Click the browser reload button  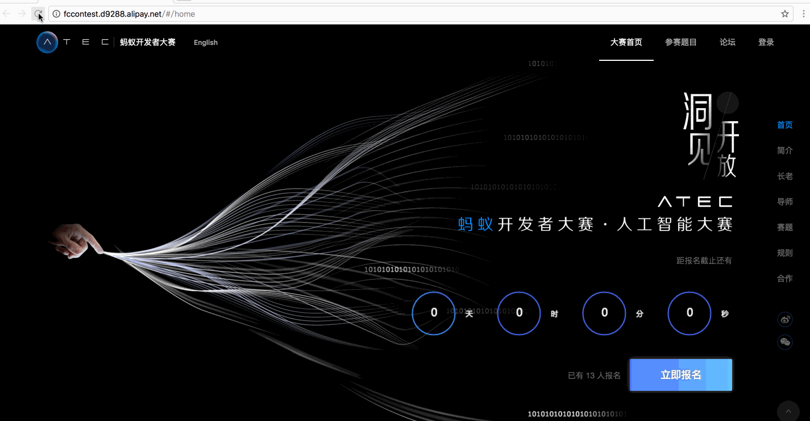[38, 14]
